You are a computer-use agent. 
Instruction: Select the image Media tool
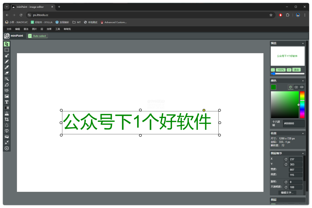pos(7,96)
